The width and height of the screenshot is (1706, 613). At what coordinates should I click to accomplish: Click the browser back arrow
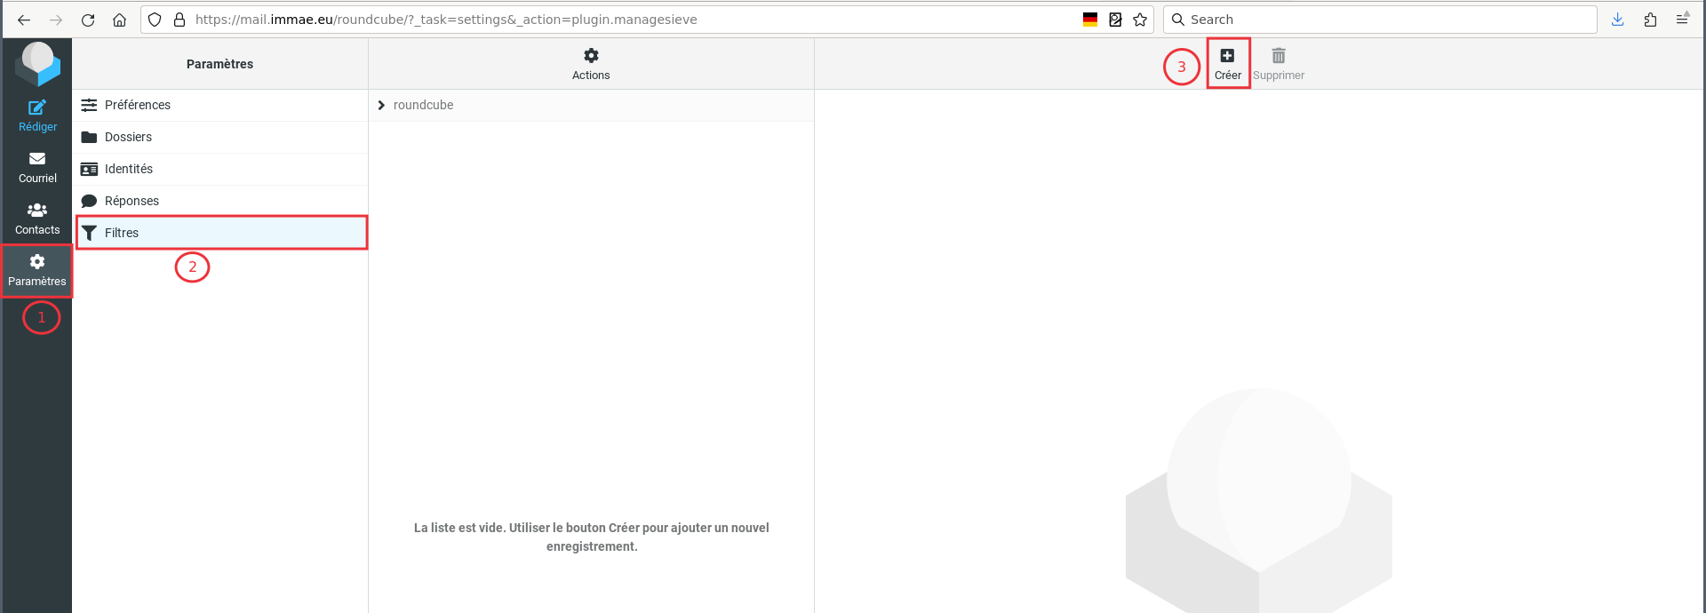(x=24, y=20)
